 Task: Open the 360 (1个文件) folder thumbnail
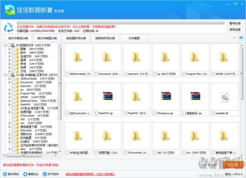point(166,136)
